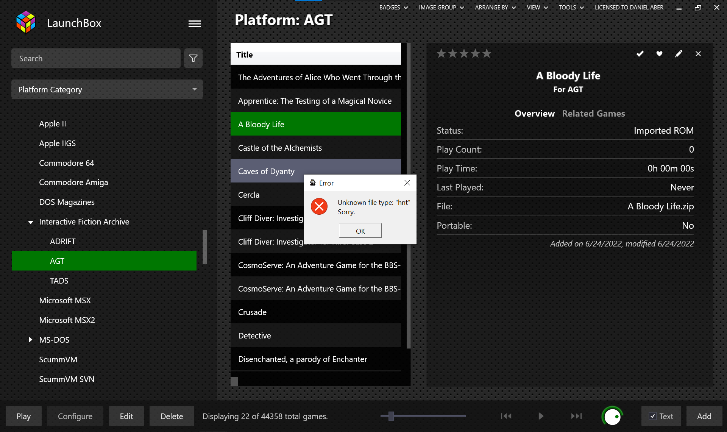Click OK in the Error dialog

coord(360,231)
